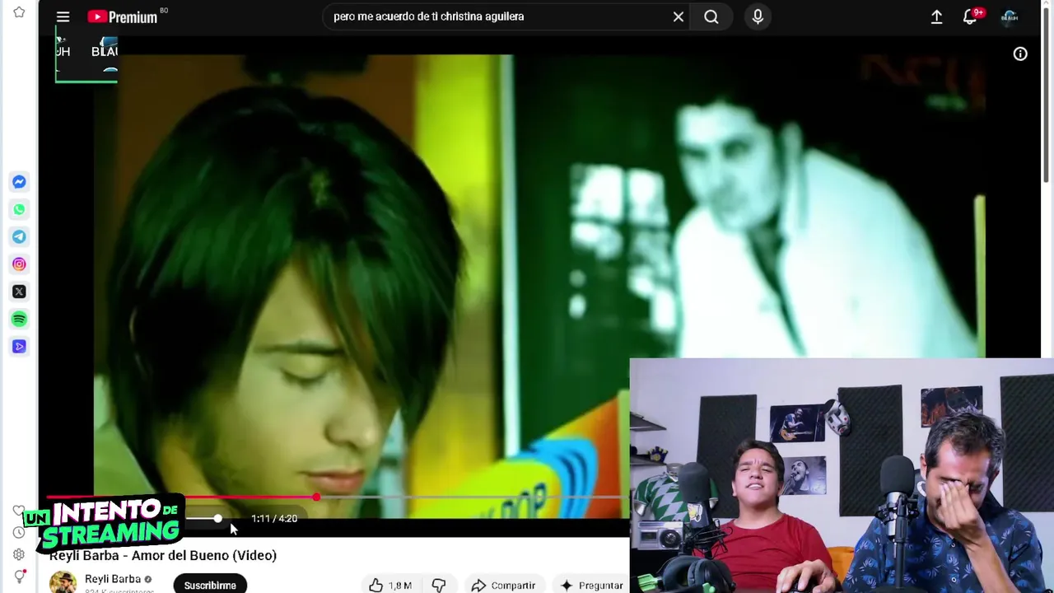Click the star bookmarks icon in sidebar
Image resolution: width=1054 pixels, height=593 pixels.
click(19, 12)
